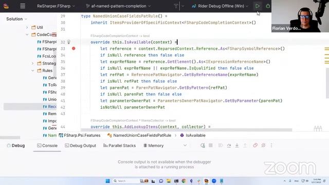Open File Explorer from the taskbar
Viewport: 329px width, 185px height.
(169, 181)
